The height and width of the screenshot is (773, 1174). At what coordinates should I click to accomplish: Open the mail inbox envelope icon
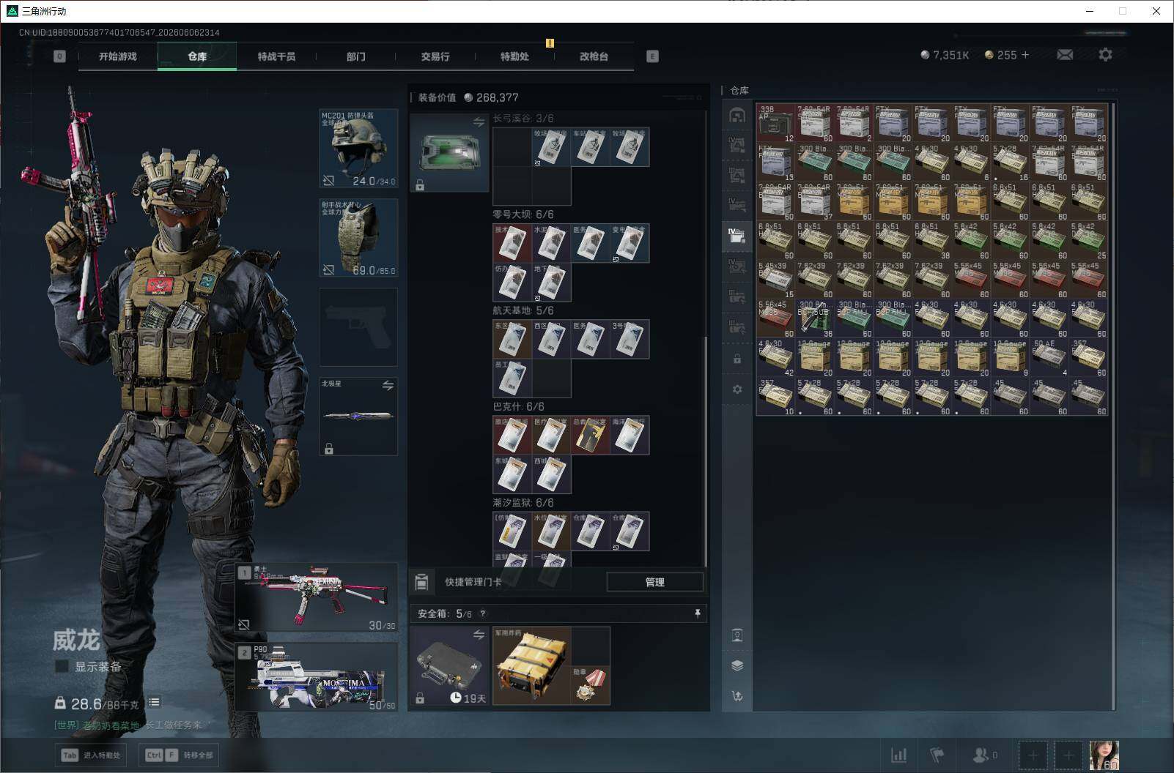point(1065,55)
